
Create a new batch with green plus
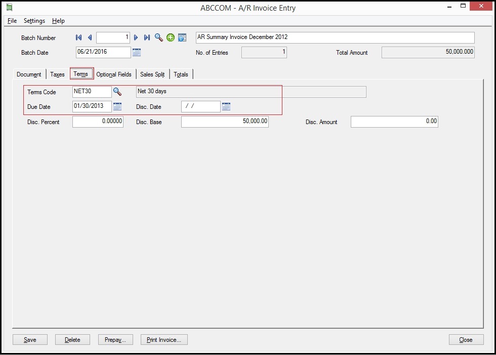[171, 37]
